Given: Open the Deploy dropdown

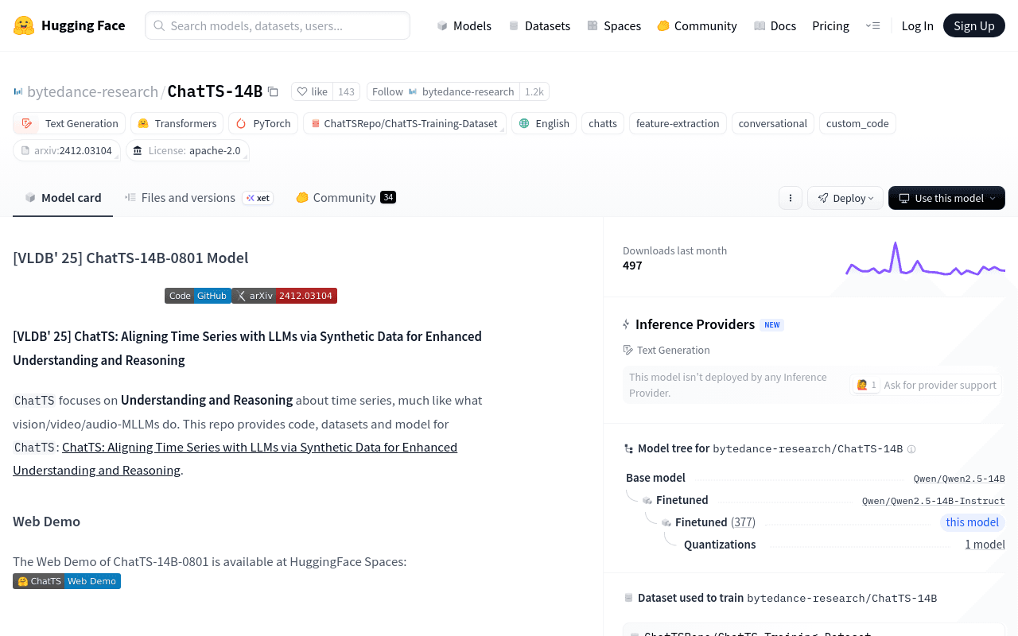Looking at the screenshot, I should pos(845,198).
